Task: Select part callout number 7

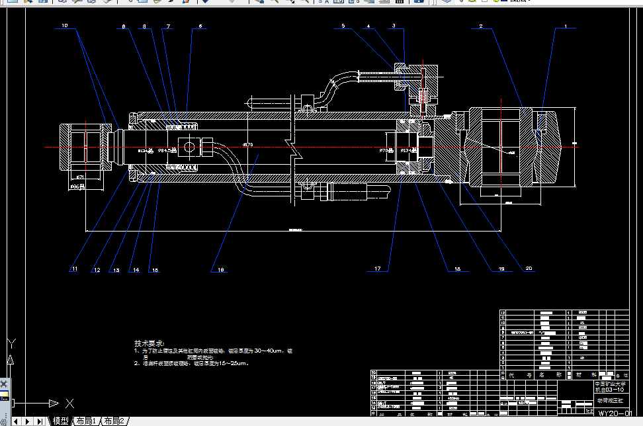Action: click(x=168, y=26)
